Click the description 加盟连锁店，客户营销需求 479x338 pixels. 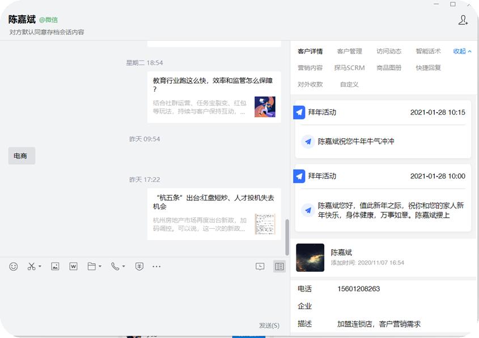tap(379, 324)
